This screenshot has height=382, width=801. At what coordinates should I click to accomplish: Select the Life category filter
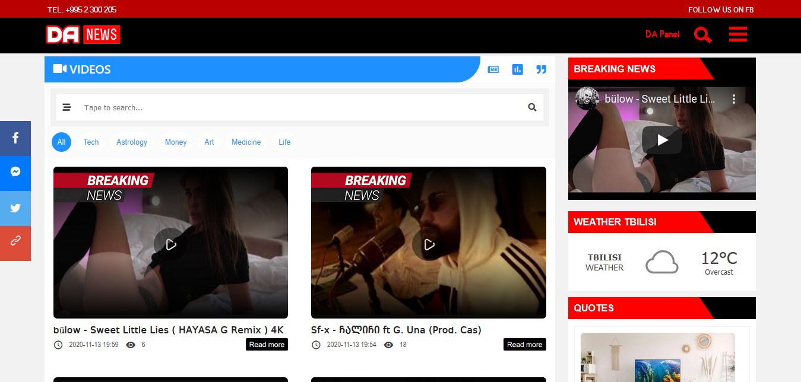[284, 142]
